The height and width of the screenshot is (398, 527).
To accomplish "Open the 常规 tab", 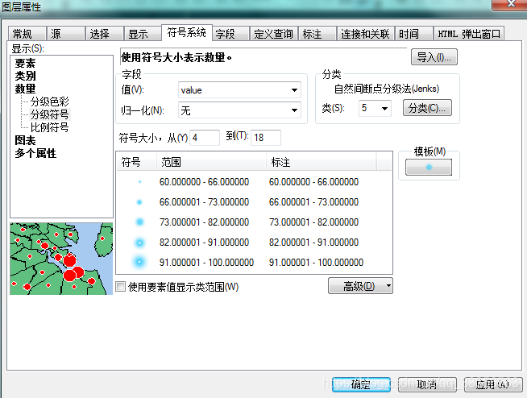I will pos(27,34).
